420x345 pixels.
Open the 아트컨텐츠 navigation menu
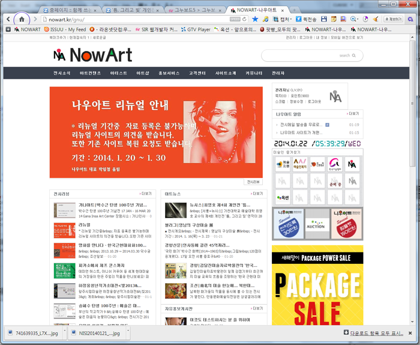click(x=90, y=73)
